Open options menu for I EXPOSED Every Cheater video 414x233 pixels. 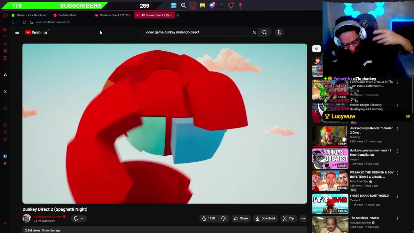click(397, 82)
